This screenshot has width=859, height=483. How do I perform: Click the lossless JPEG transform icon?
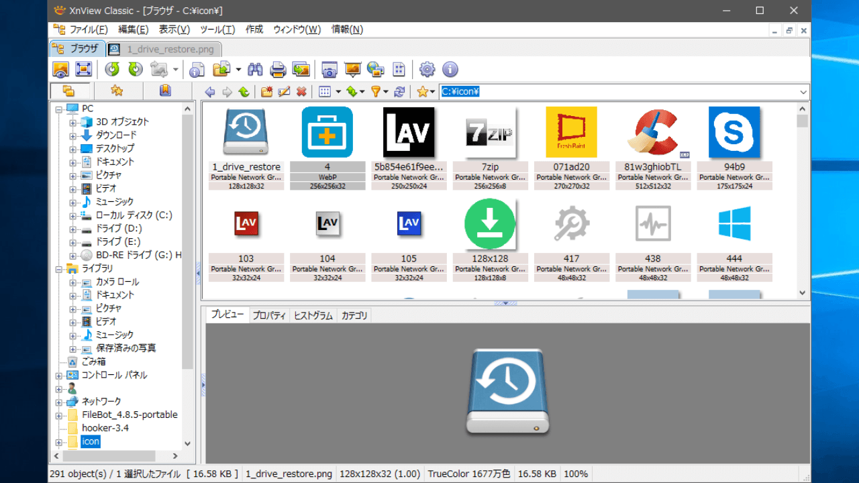pyautogui.click(x=159, y=69)
